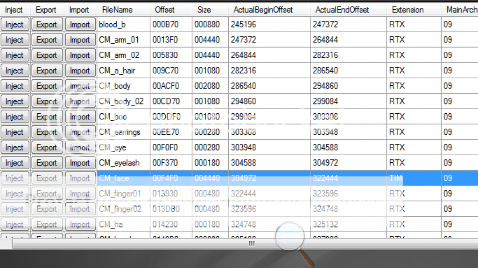Inject into the CM_arm_01 file

(x=14, y=40)
